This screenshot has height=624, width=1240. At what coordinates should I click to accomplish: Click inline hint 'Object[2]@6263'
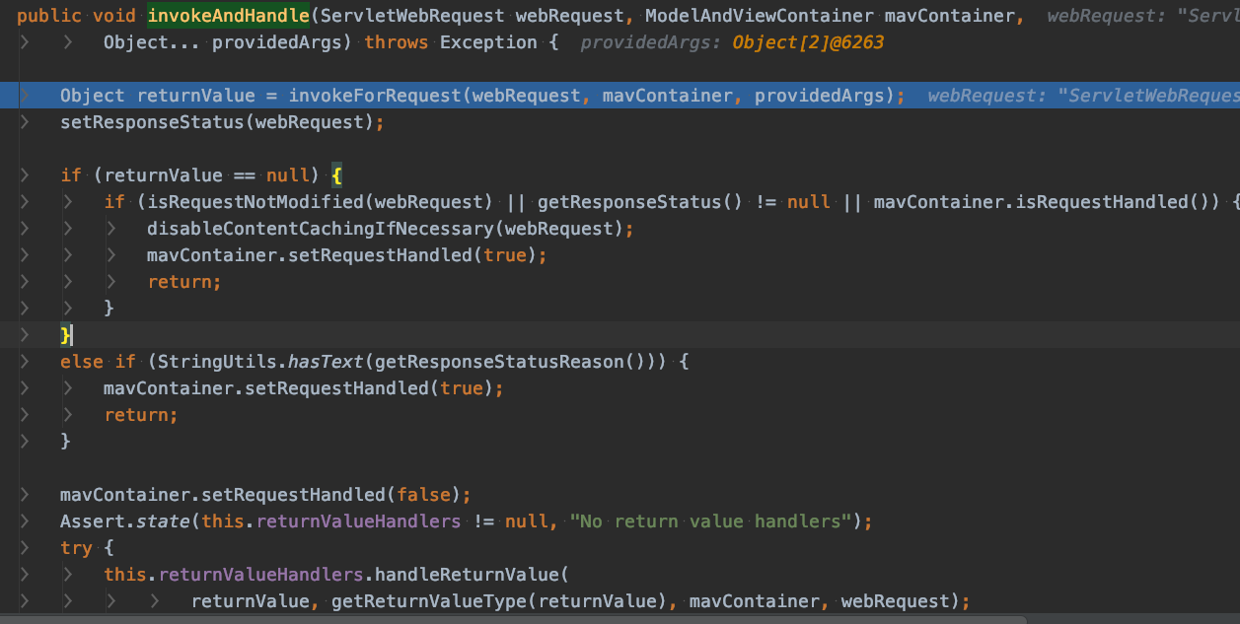(x=808, y=42)
